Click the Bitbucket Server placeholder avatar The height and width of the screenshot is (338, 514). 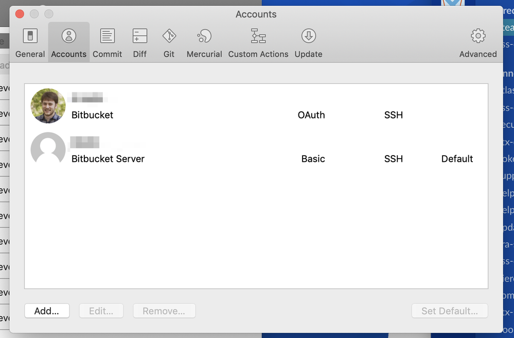click(x=48, y=148)
